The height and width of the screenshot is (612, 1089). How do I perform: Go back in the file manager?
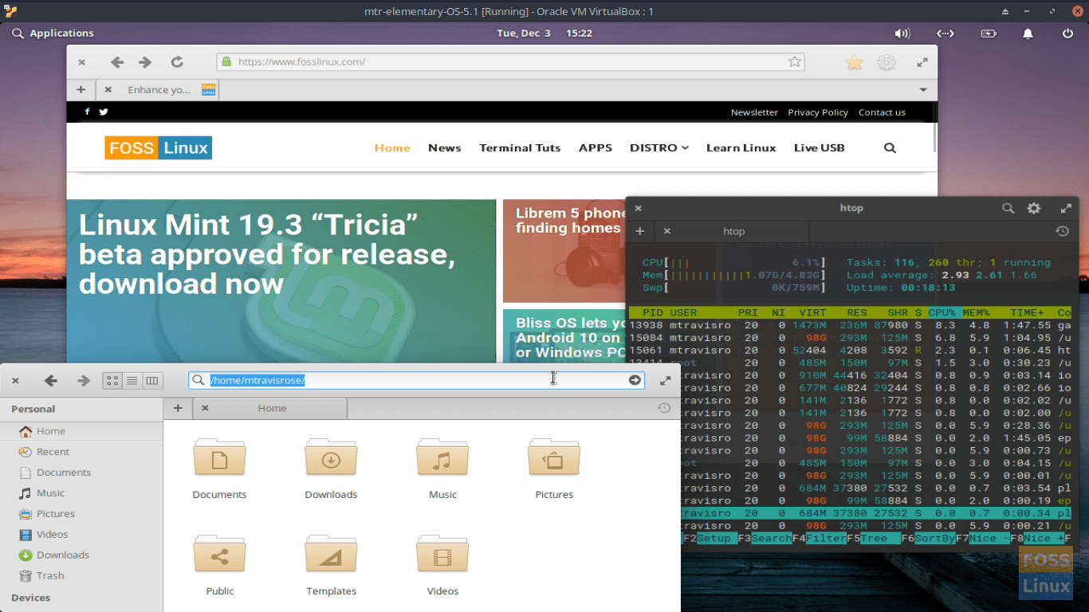(51, 381)
